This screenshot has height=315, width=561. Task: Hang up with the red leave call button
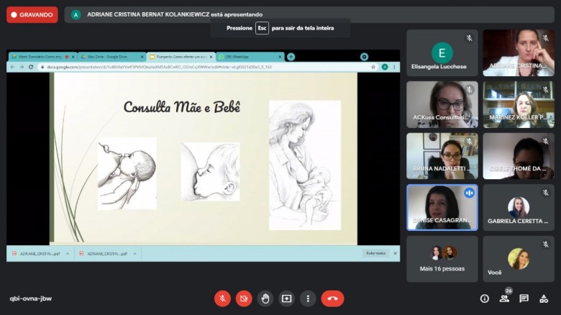click(x=332, y=298)
